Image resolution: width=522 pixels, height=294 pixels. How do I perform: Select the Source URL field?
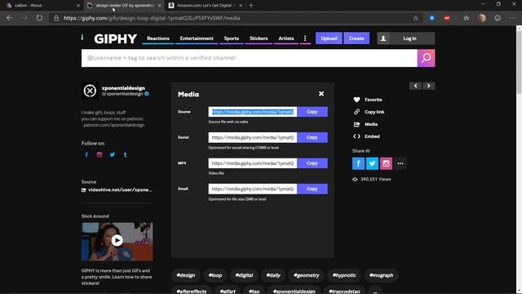(x=253, y=112)
